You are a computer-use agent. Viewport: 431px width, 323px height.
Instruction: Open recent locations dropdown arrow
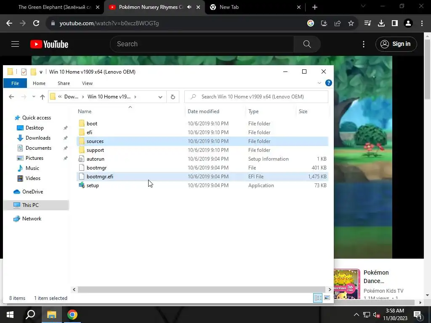(34, 97)
